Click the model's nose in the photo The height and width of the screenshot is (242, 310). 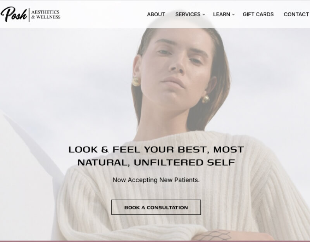(177, 64)
